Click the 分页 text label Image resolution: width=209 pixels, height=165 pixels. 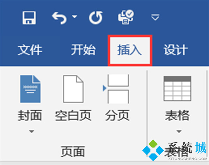point(117,115)
